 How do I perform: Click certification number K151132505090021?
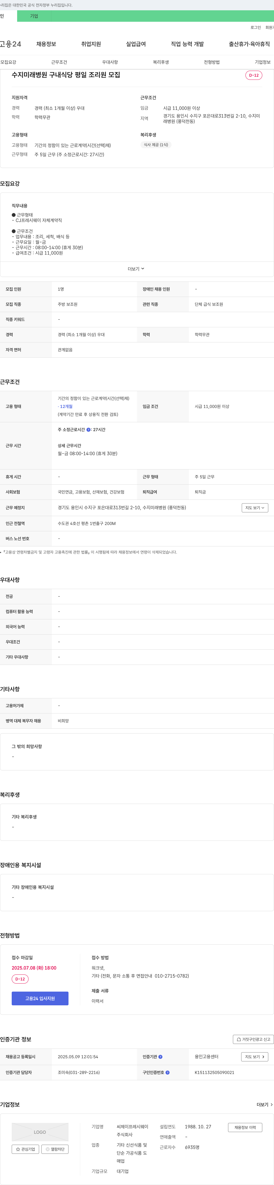point(214,1072)
